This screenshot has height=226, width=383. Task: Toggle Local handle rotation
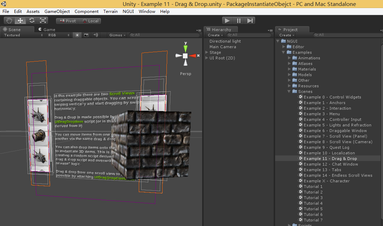click(x=90, y=21)
